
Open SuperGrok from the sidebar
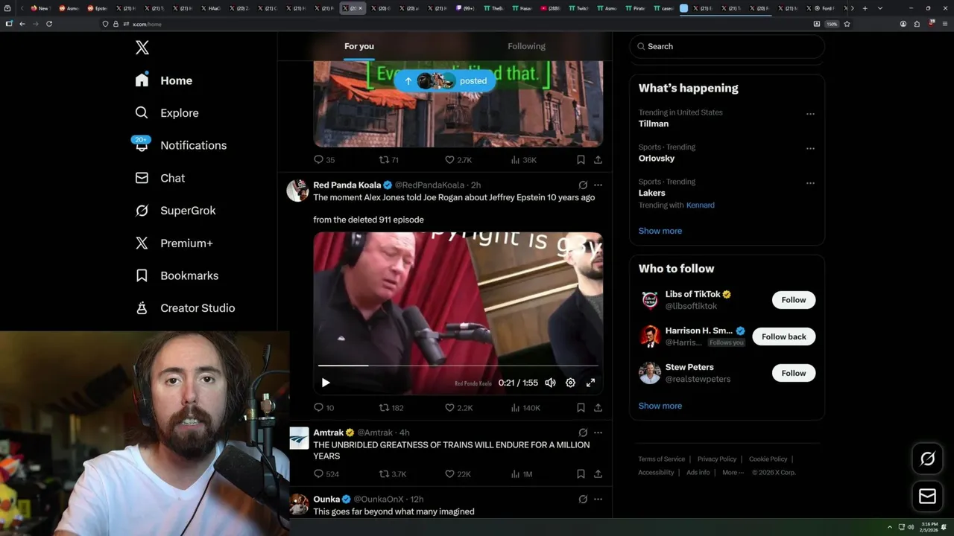click(175, 211)
